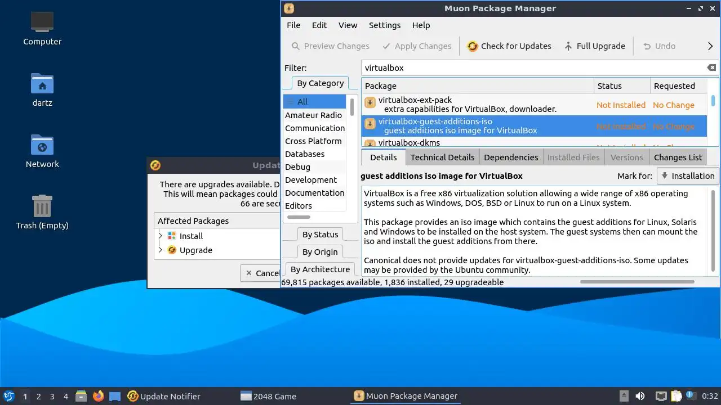
Task: Select the By Category filter tab
Action: [x=320, y=83]
